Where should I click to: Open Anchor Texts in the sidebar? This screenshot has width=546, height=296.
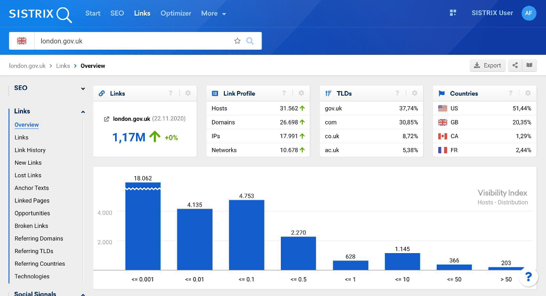point(32,188)
